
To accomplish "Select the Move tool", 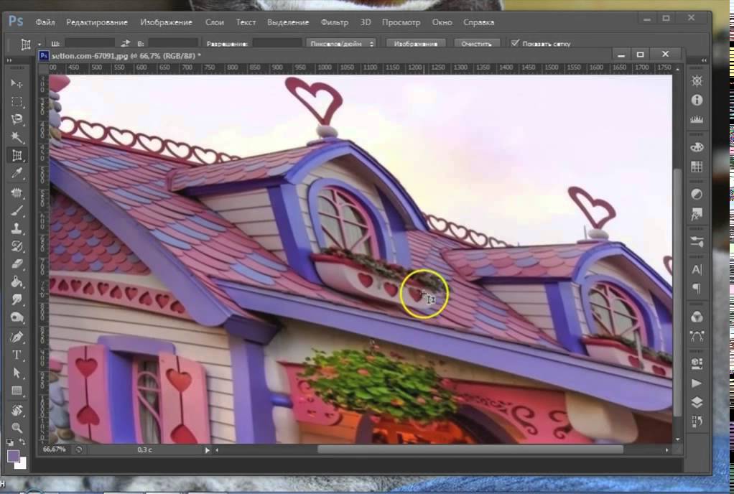I will click(x=17, y=83).
